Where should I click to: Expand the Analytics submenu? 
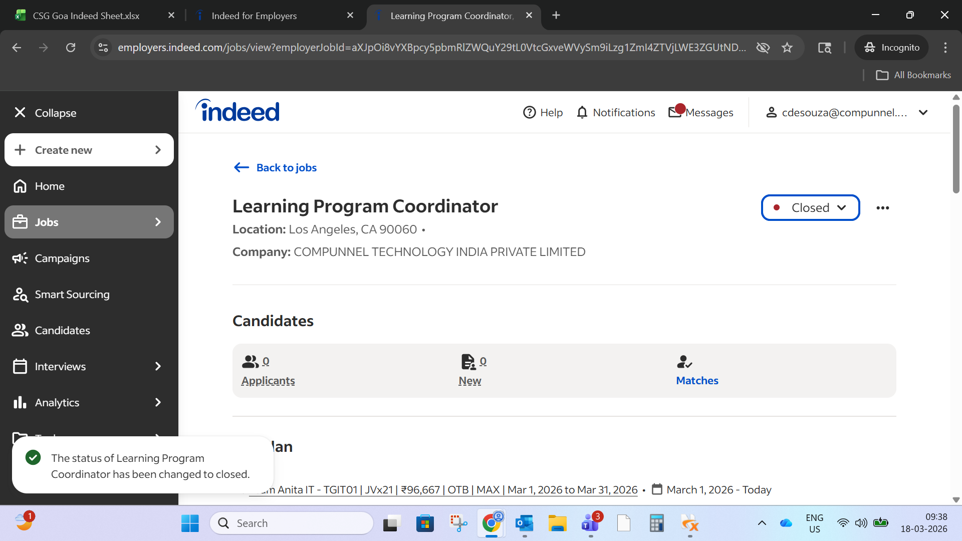pyautogui.click(x=158, y=403)
